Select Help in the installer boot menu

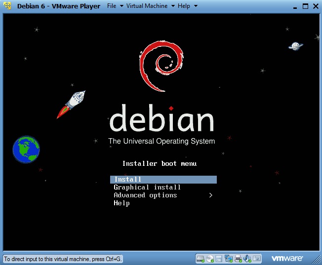click(x=121, y=203)
